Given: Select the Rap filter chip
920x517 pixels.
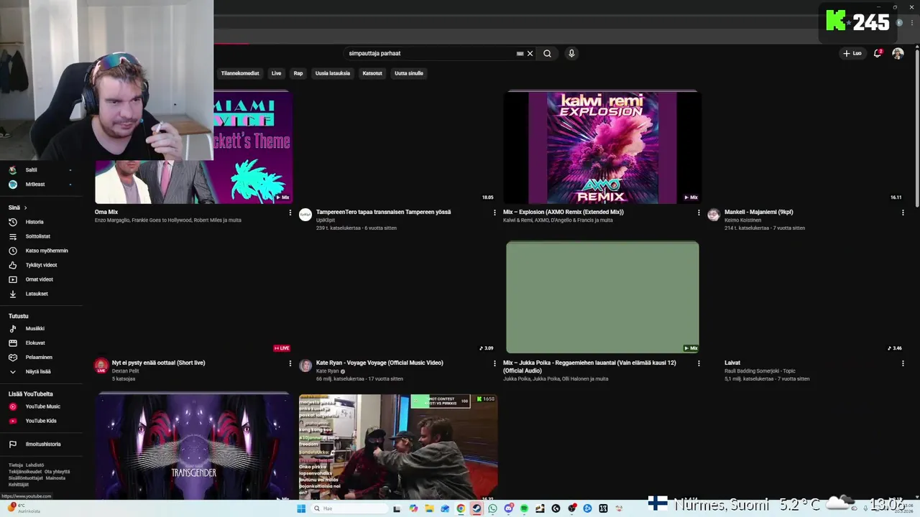Looking at the screenshot, I should pos(298,73).
